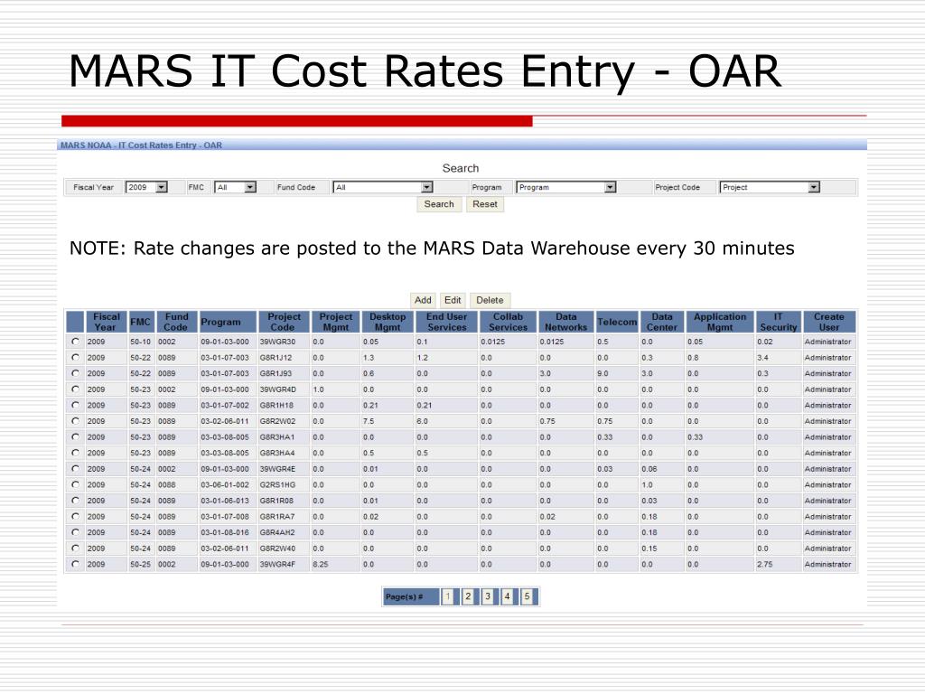
Task: Select radio button for project G2RS1HG row
Action: click(76, 484)
